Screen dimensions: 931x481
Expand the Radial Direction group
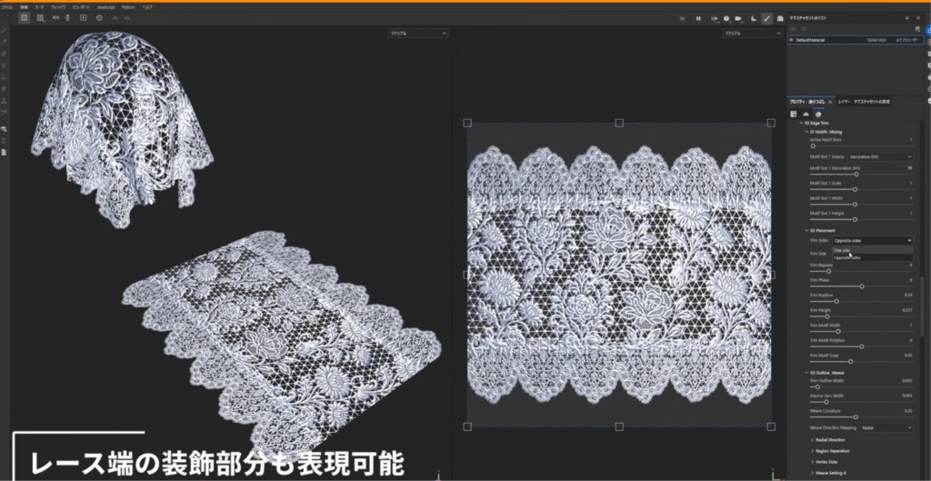(812, 440)
